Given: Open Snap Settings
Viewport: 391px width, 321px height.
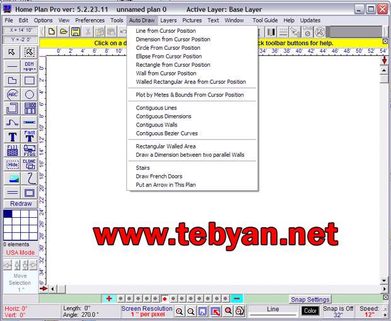Looking at the screenshot, I should point(310,300).
